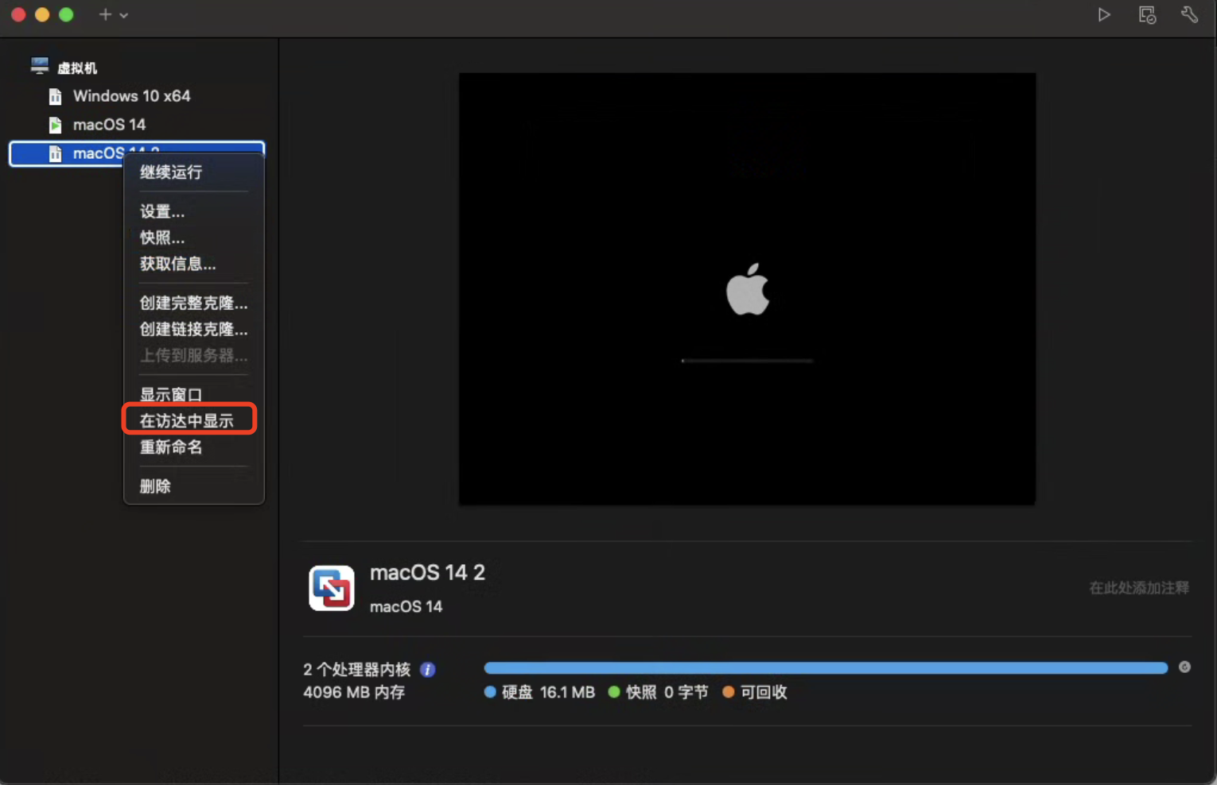
Task: Open the settings wrench icon
Action: 1189,14
